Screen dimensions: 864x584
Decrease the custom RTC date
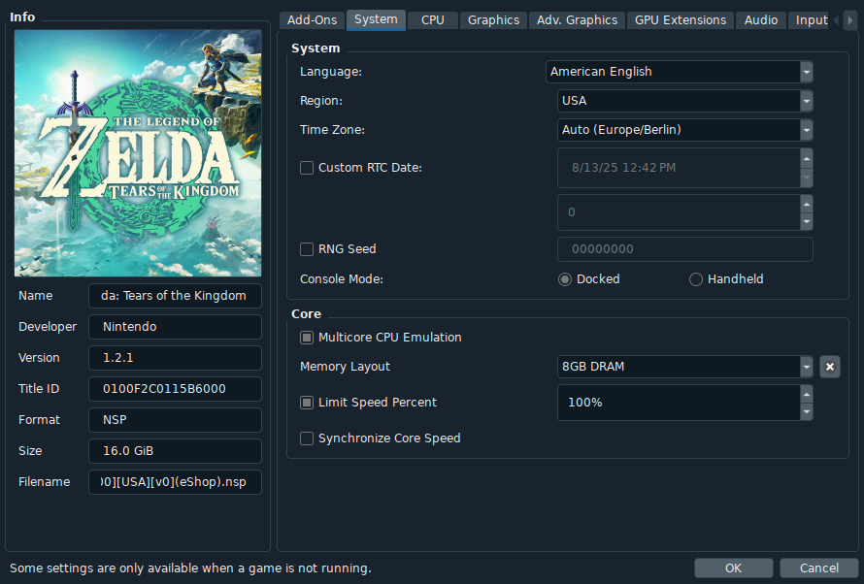806,178
